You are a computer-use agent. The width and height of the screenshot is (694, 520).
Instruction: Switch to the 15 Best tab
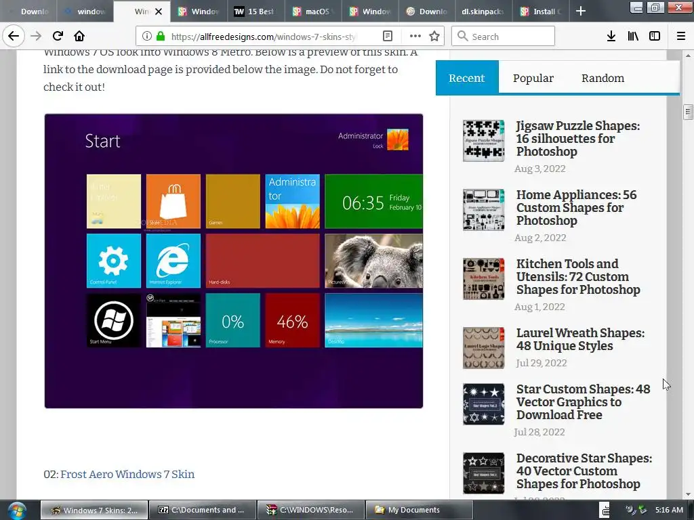tap(256, 12)
